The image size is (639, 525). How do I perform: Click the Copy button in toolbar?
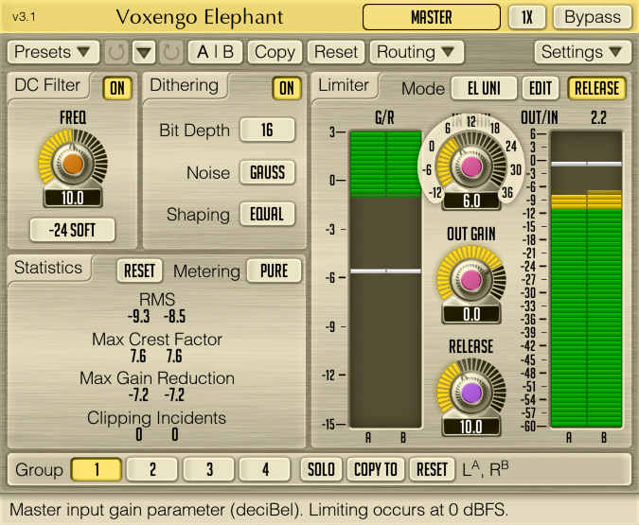click(275, 52)
